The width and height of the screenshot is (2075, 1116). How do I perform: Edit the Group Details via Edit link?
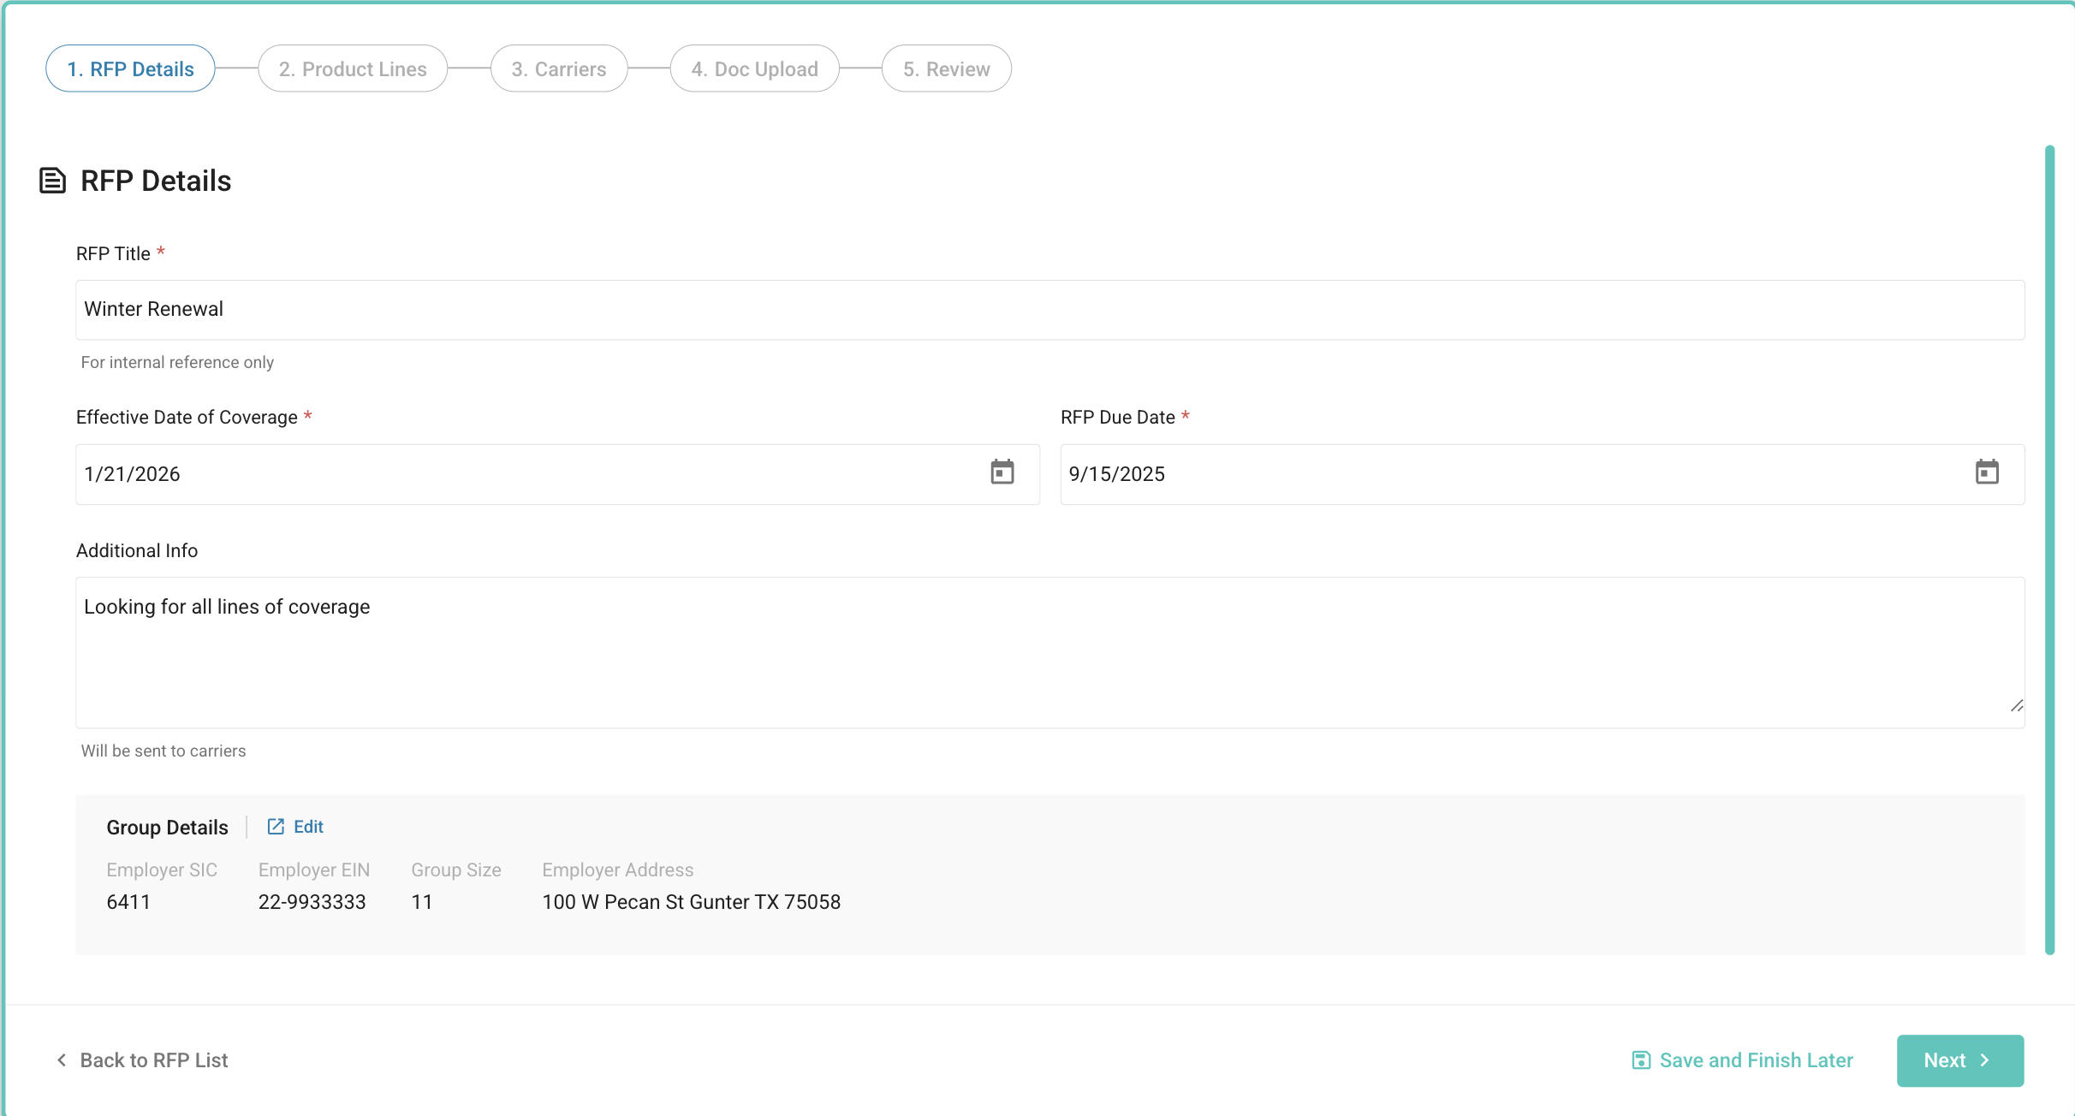point(295,827)
